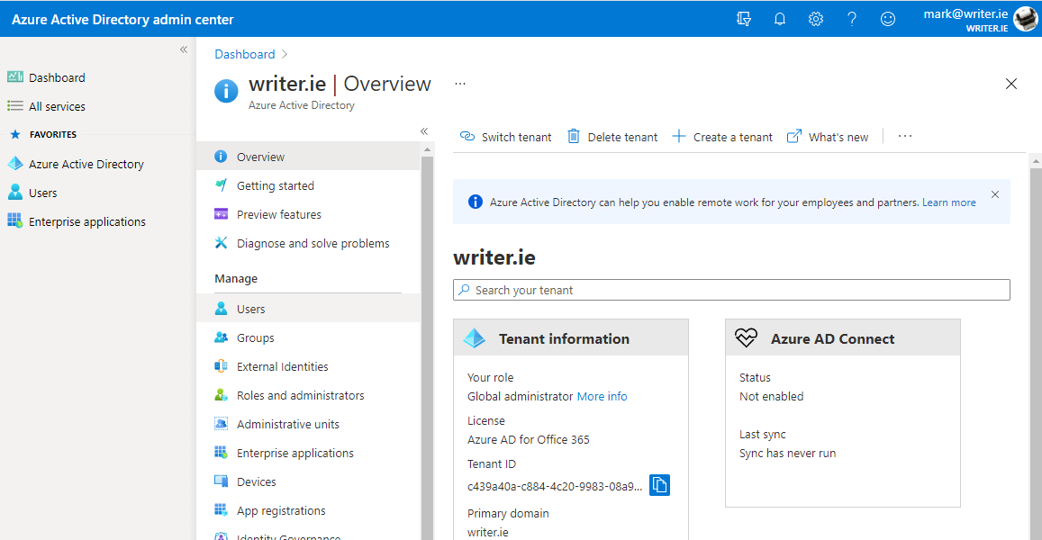Open Getting started menu item
Viewport: 1042px width, 540px height.
click(x=308, y=185)
